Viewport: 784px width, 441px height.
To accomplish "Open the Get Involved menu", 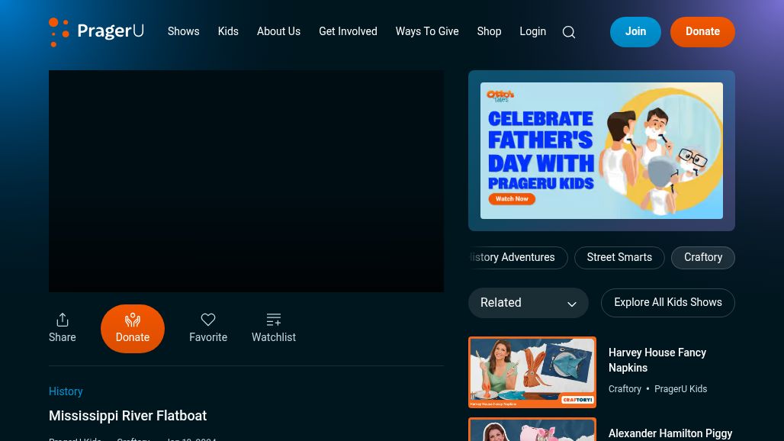I will (x=348, y=31).
